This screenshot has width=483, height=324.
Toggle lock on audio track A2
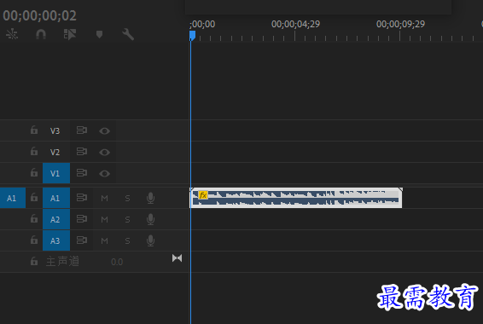[x=34, y=219]
